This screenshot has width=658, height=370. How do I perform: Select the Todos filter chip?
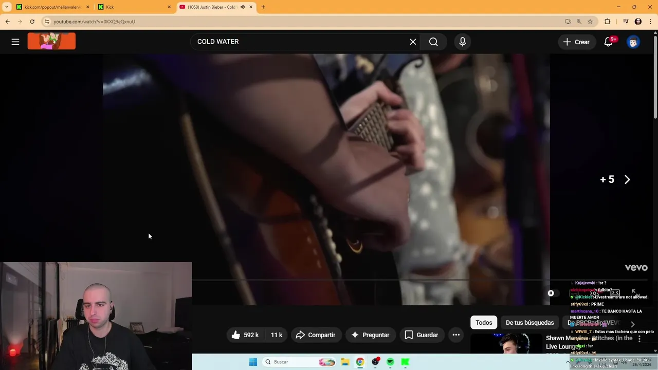pos(484,323)
